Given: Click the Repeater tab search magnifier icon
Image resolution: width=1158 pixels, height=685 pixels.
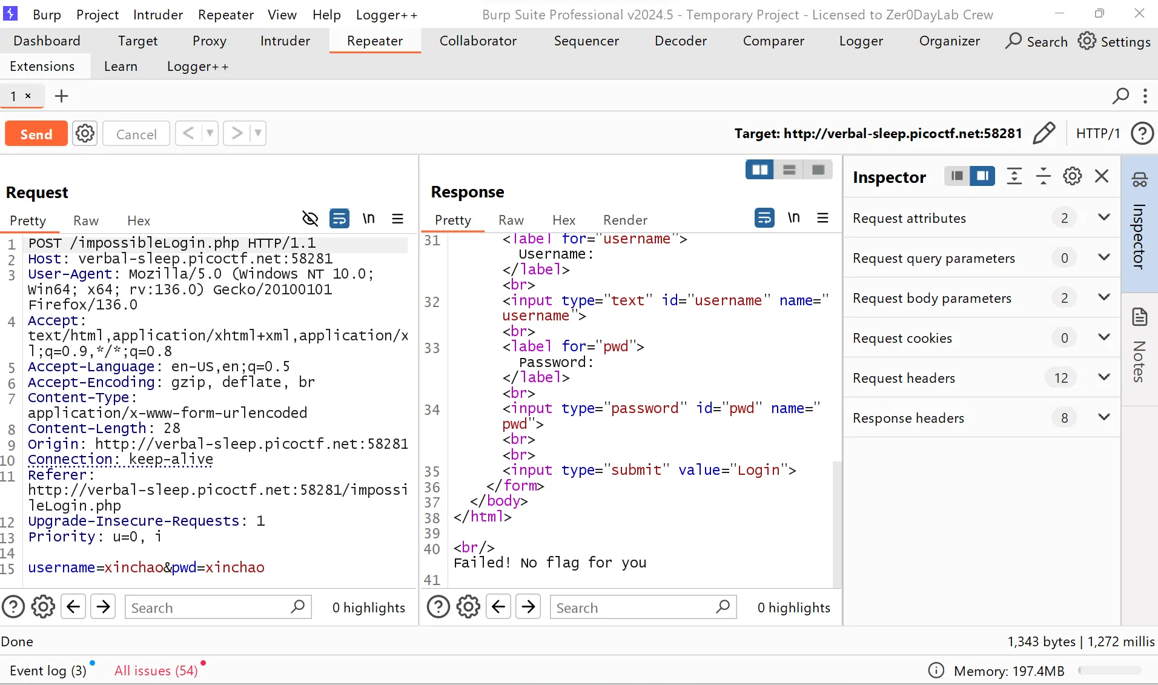Looking at the screenshot, I should coord(1120,96).
